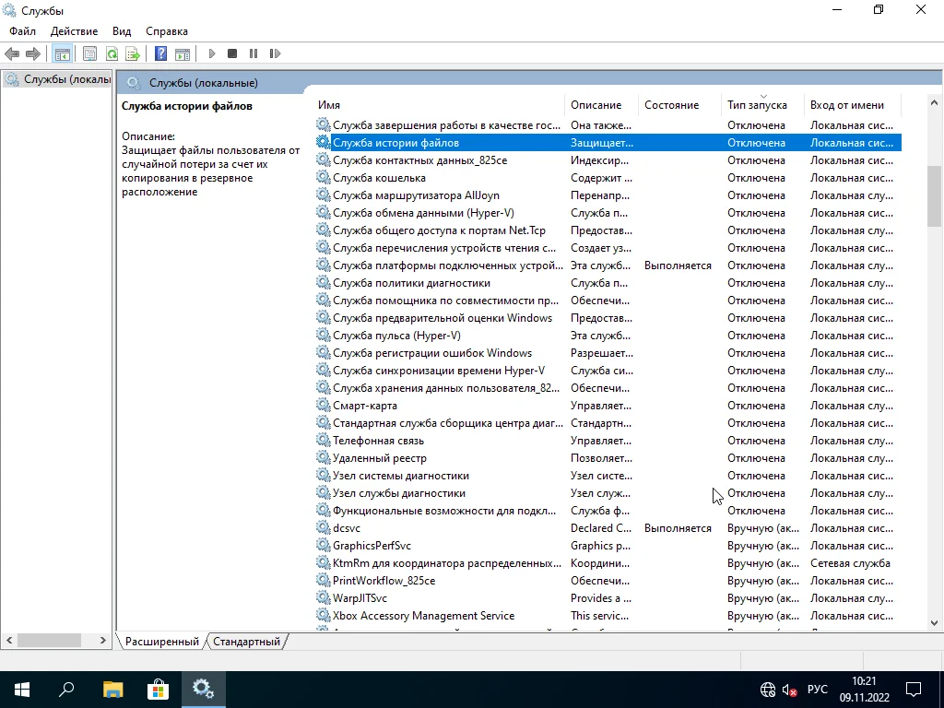Sort by the Тип запуска column header

click(757, 105)
